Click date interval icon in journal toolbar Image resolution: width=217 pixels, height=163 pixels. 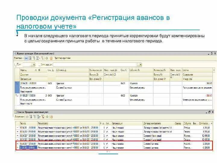[26, 58]
